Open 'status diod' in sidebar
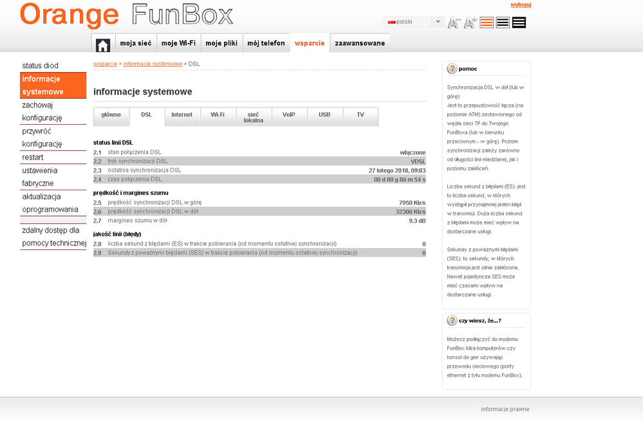 [40, 66]
